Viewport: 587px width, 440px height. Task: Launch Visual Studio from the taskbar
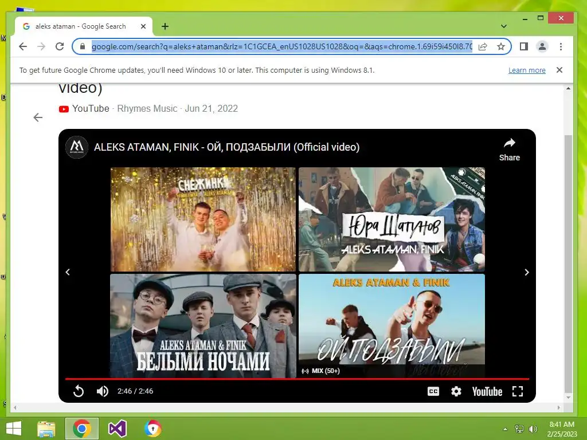(x=117, y=429)
